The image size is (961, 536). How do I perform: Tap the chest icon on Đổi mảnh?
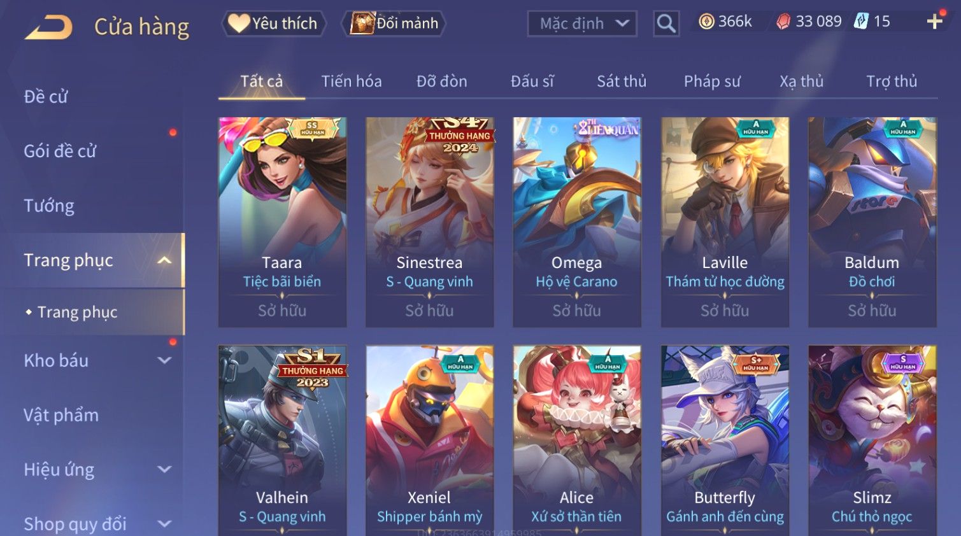[362, 24]
